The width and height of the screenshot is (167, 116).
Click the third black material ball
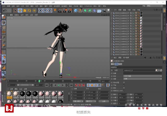coord(35,94)
